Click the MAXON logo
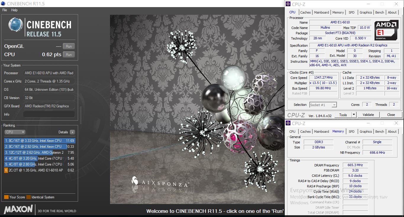404x217 pixels. pos(18,209)
